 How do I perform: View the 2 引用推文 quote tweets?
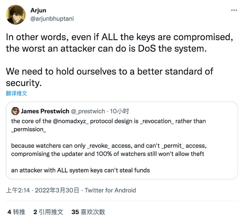pos(48,212)
